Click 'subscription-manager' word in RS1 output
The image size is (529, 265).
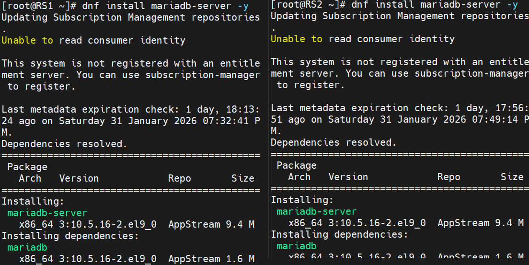(x=203, y=75)
